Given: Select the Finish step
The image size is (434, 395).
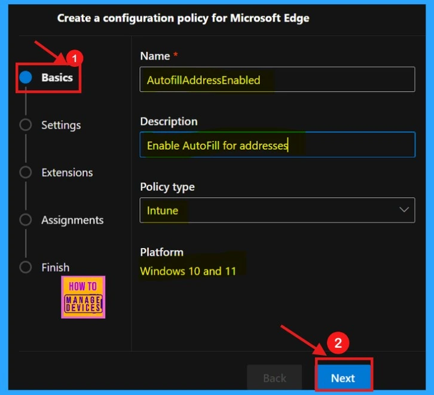Looking at the screenshot, I should pos(56,268).
